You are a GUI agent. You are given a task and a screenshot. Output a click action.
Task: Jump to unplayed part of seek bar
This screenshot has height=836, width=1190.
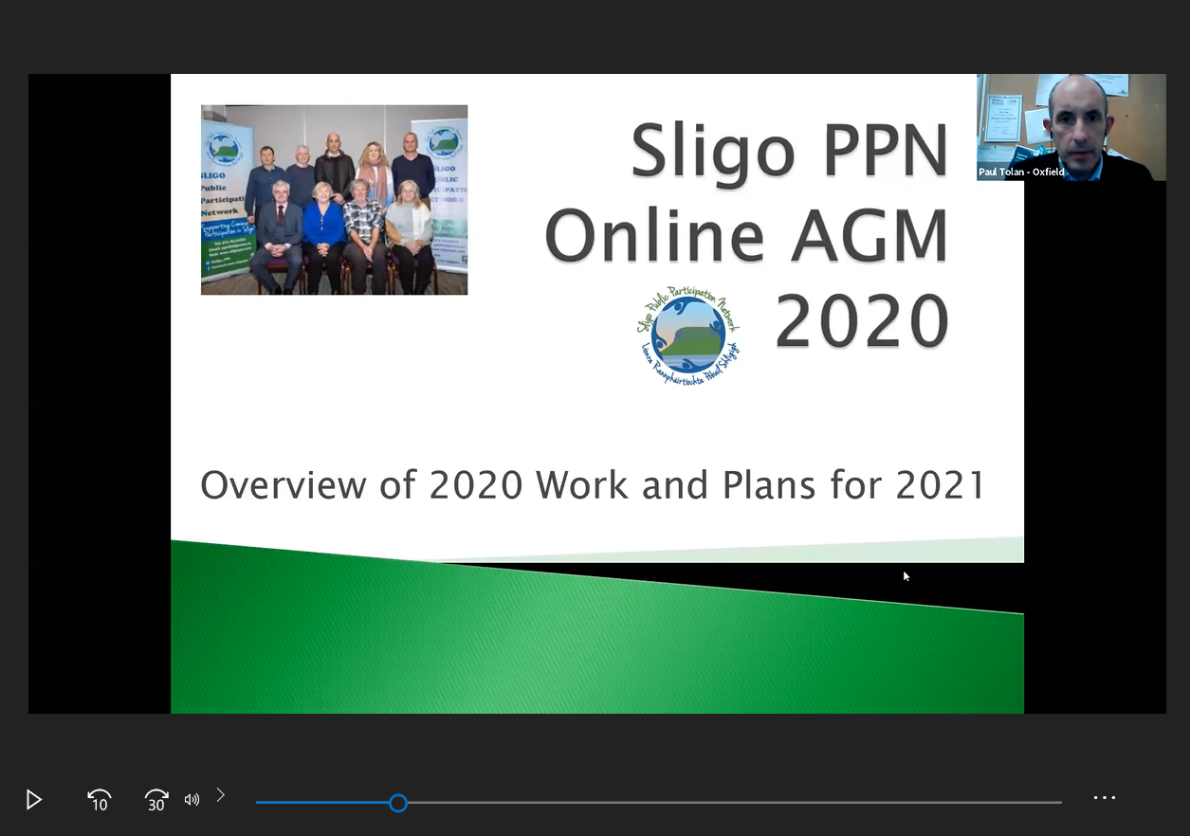(x=734, y=803)
